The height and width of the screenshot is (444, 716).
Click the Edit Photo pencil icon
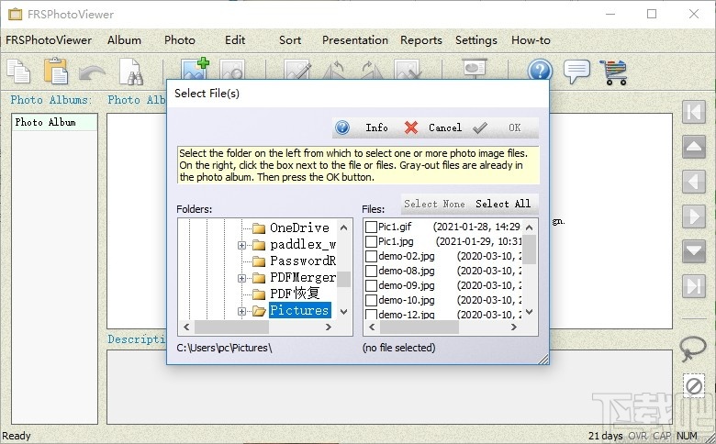click(297, 71)
